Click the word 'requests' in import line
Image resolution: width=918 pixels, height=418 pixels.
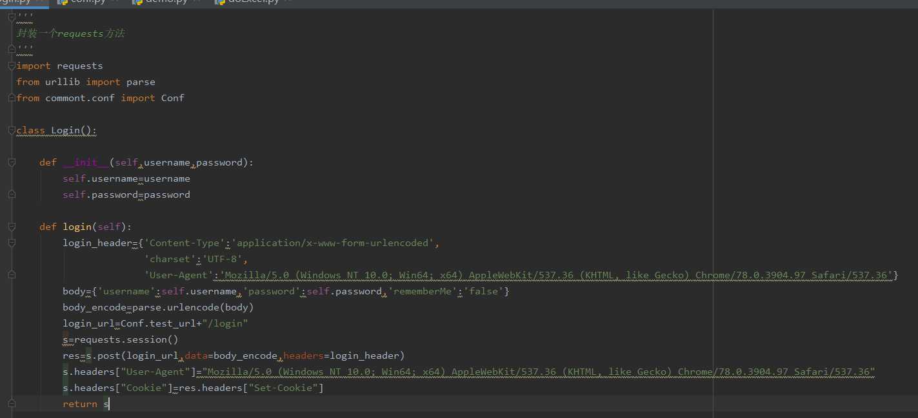[79, 66]
